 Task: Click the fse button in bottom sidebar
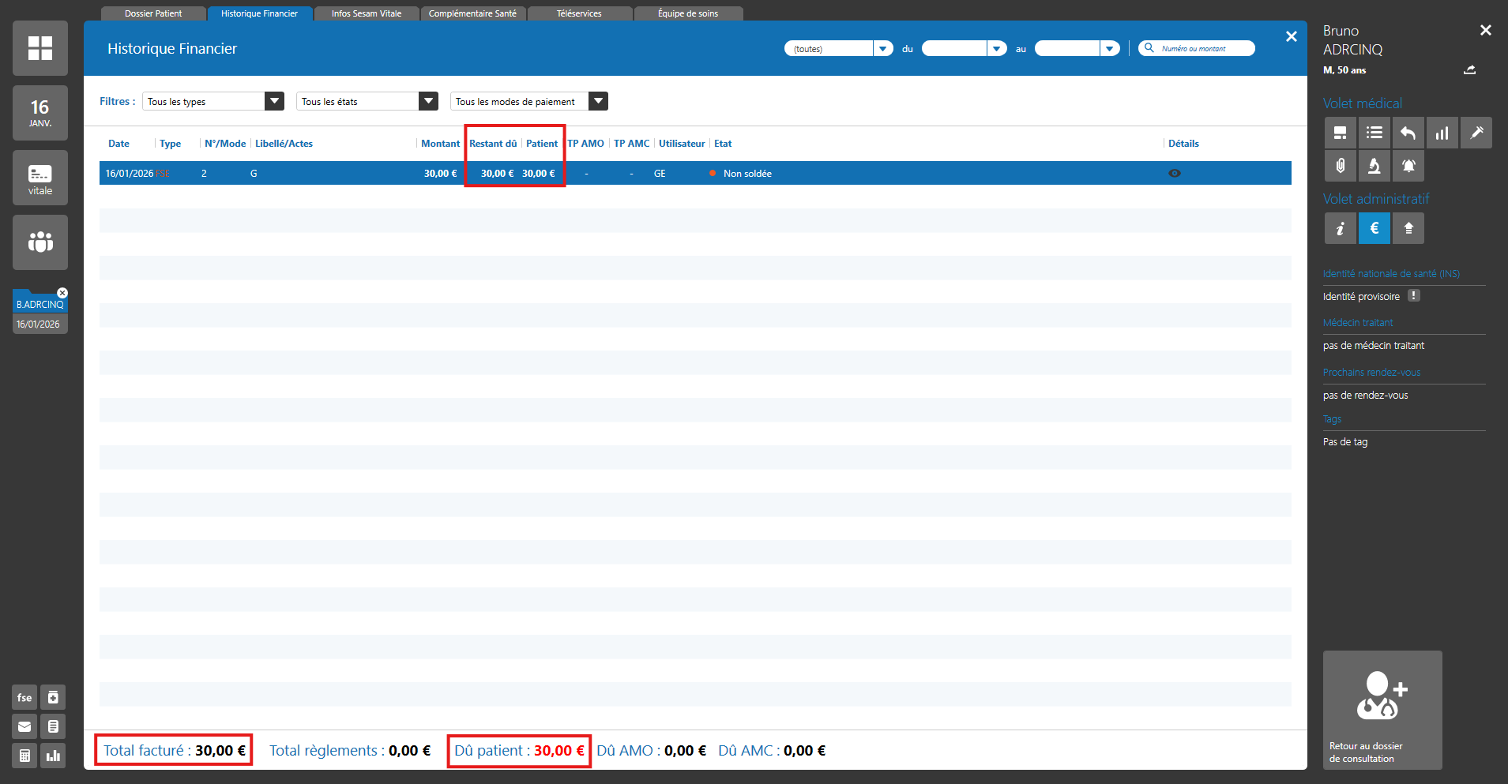[24, 697]
